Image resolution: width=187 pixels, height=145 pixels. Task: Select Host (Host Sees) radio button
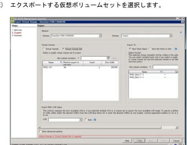point(130,49)
